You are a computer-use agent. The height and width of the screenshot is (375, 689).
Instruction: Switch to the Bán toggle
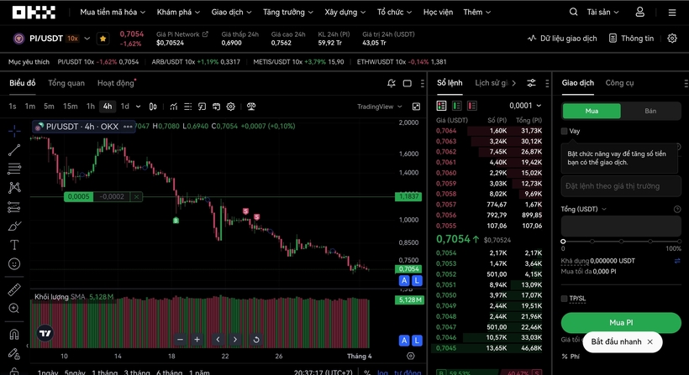coord(651,111)
